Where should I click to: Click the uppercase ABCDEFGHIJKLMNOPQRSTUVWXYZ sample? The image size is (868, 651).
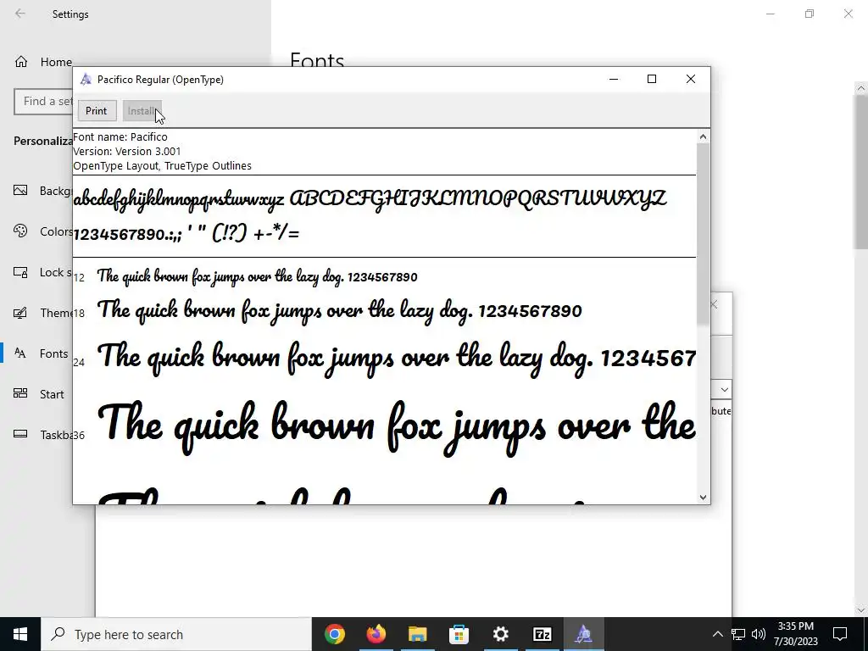478,198
